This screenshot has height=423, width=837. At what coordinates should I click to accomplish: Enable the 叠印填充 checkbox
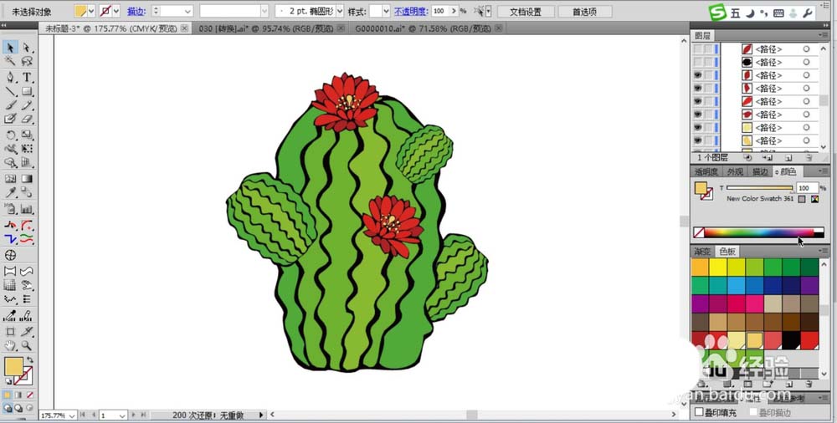(699, 412)
